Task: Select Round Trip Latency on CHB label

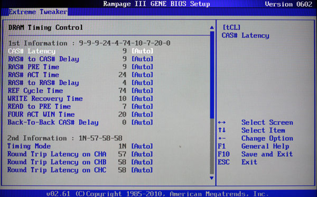Action: click(57, 162)
